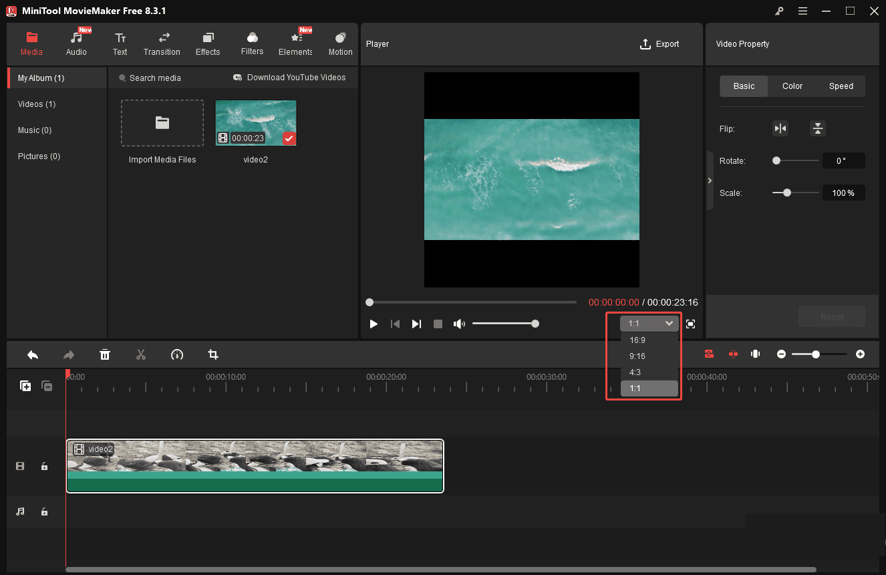Open the Effects panel
Image resolution: width=886 pixels, height=575 pixels.
click(207, 43)
